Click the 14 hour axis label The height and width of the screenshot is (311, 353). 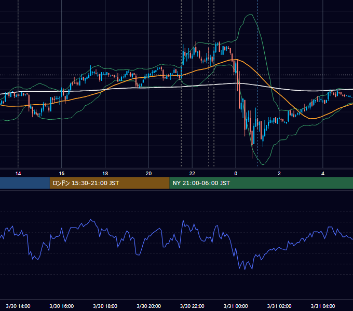tap(18, 174)
